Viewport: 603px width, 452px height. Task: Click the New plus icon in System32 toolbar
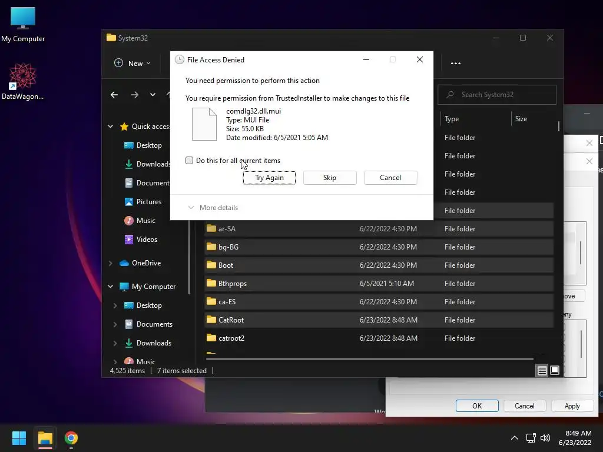tap(118, 63)
